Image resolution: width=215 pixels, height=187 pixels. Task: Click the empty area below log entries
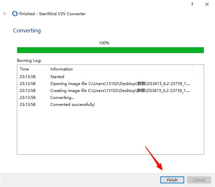110,132
